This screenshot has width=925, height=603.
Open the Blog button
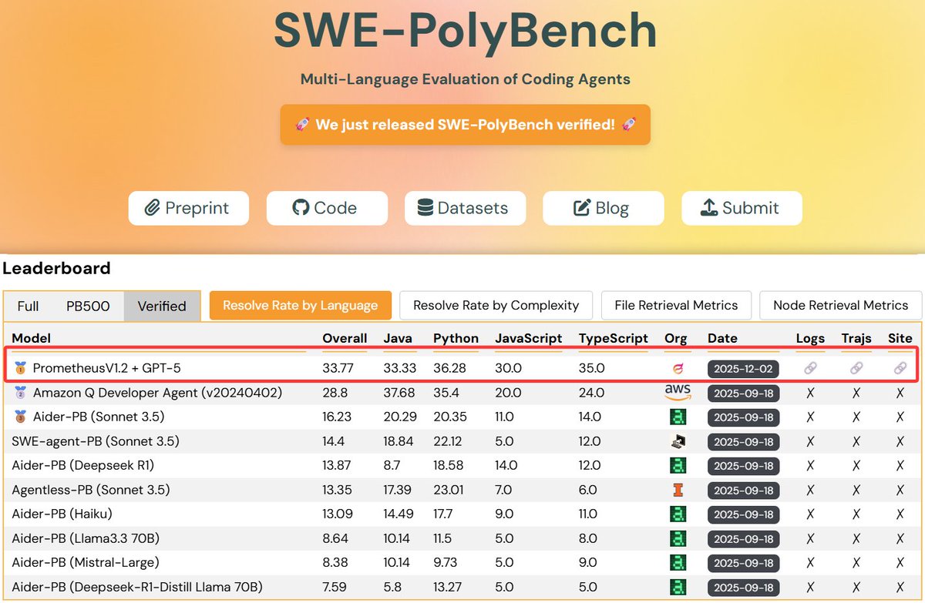pos(604,208)
